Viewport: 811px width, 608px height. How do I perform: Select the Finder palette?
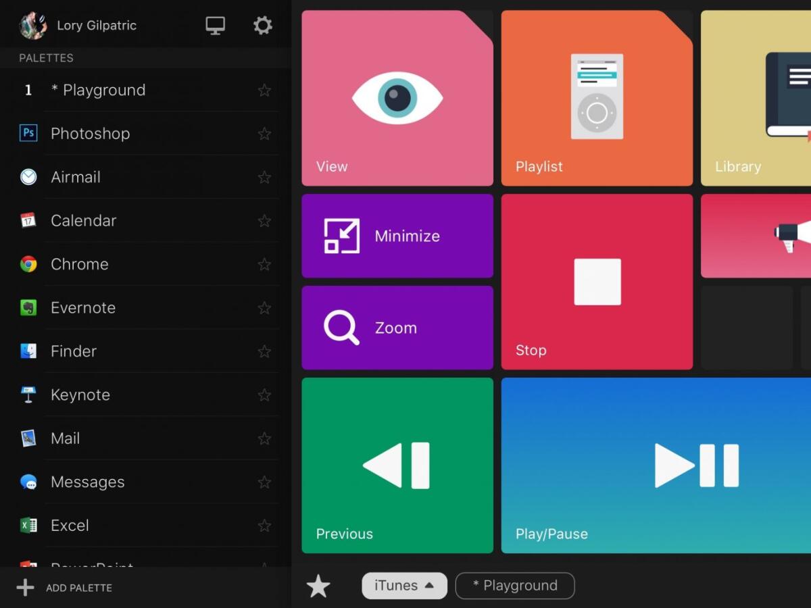[73, 351]
